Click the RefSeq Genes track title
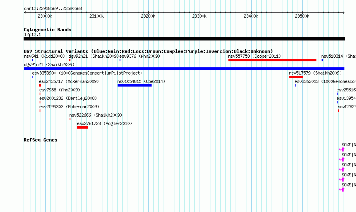The height and width of the screenshot is (212, 356). [x=40, y=140]
